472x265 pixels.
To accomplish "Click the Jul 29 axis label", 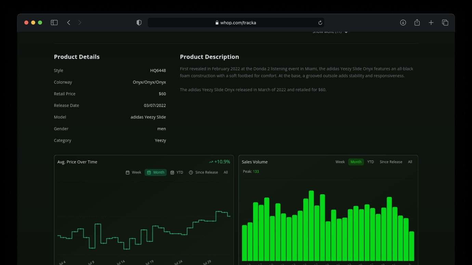I will [207, 263].
